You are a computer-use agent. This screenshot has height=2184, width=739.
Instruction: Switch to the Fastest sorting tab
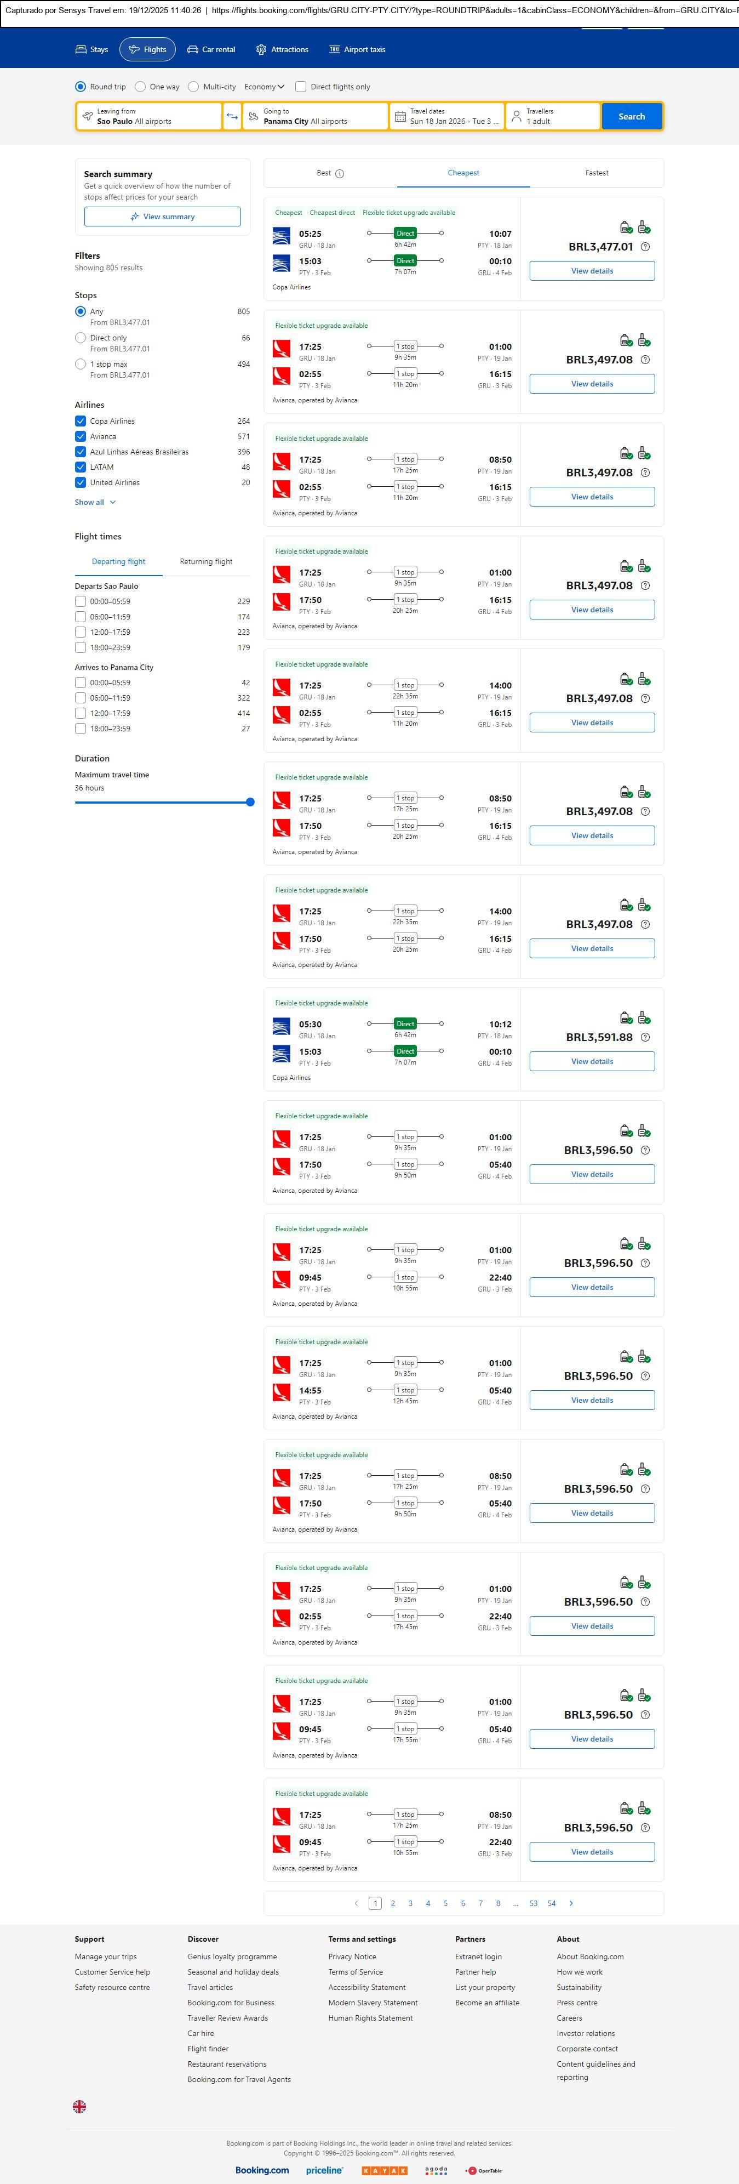pos(597,173)
